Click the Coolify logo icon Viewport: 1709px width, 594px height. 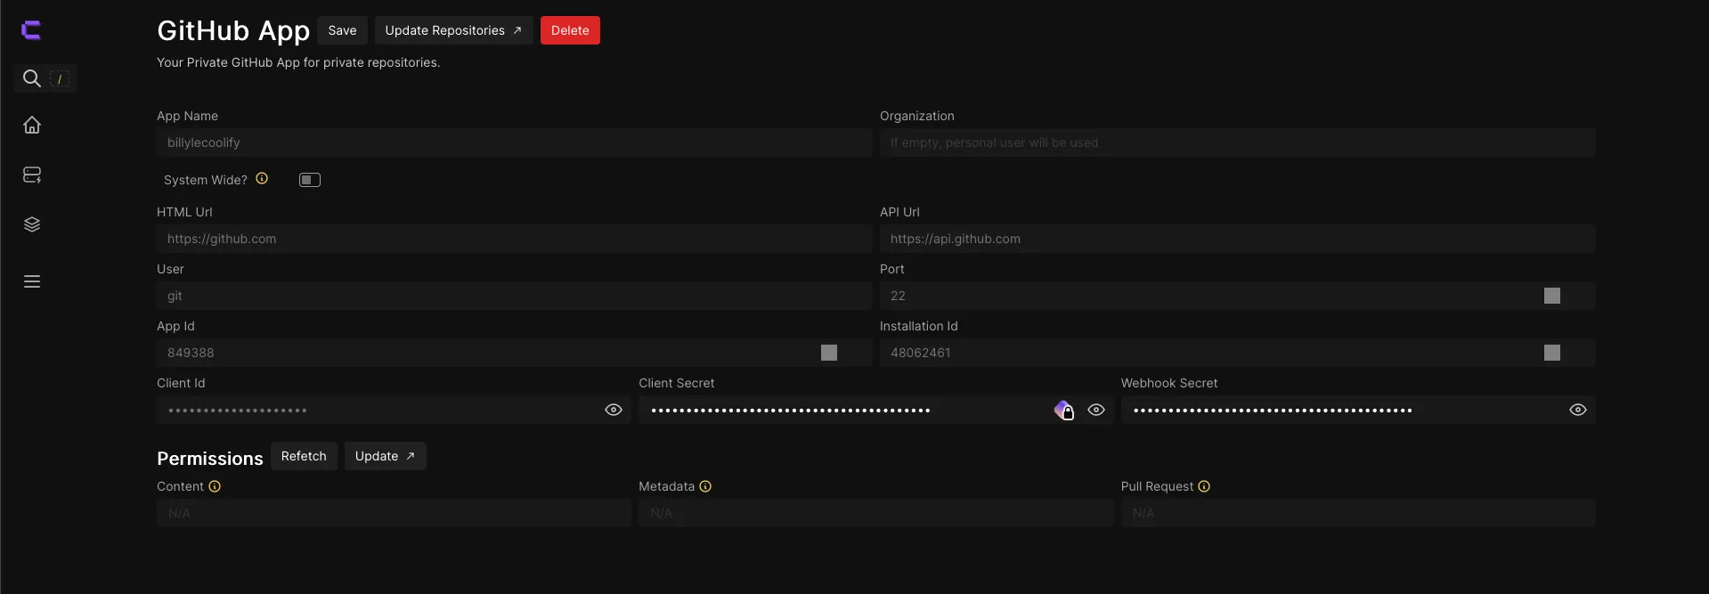(31, 30)
